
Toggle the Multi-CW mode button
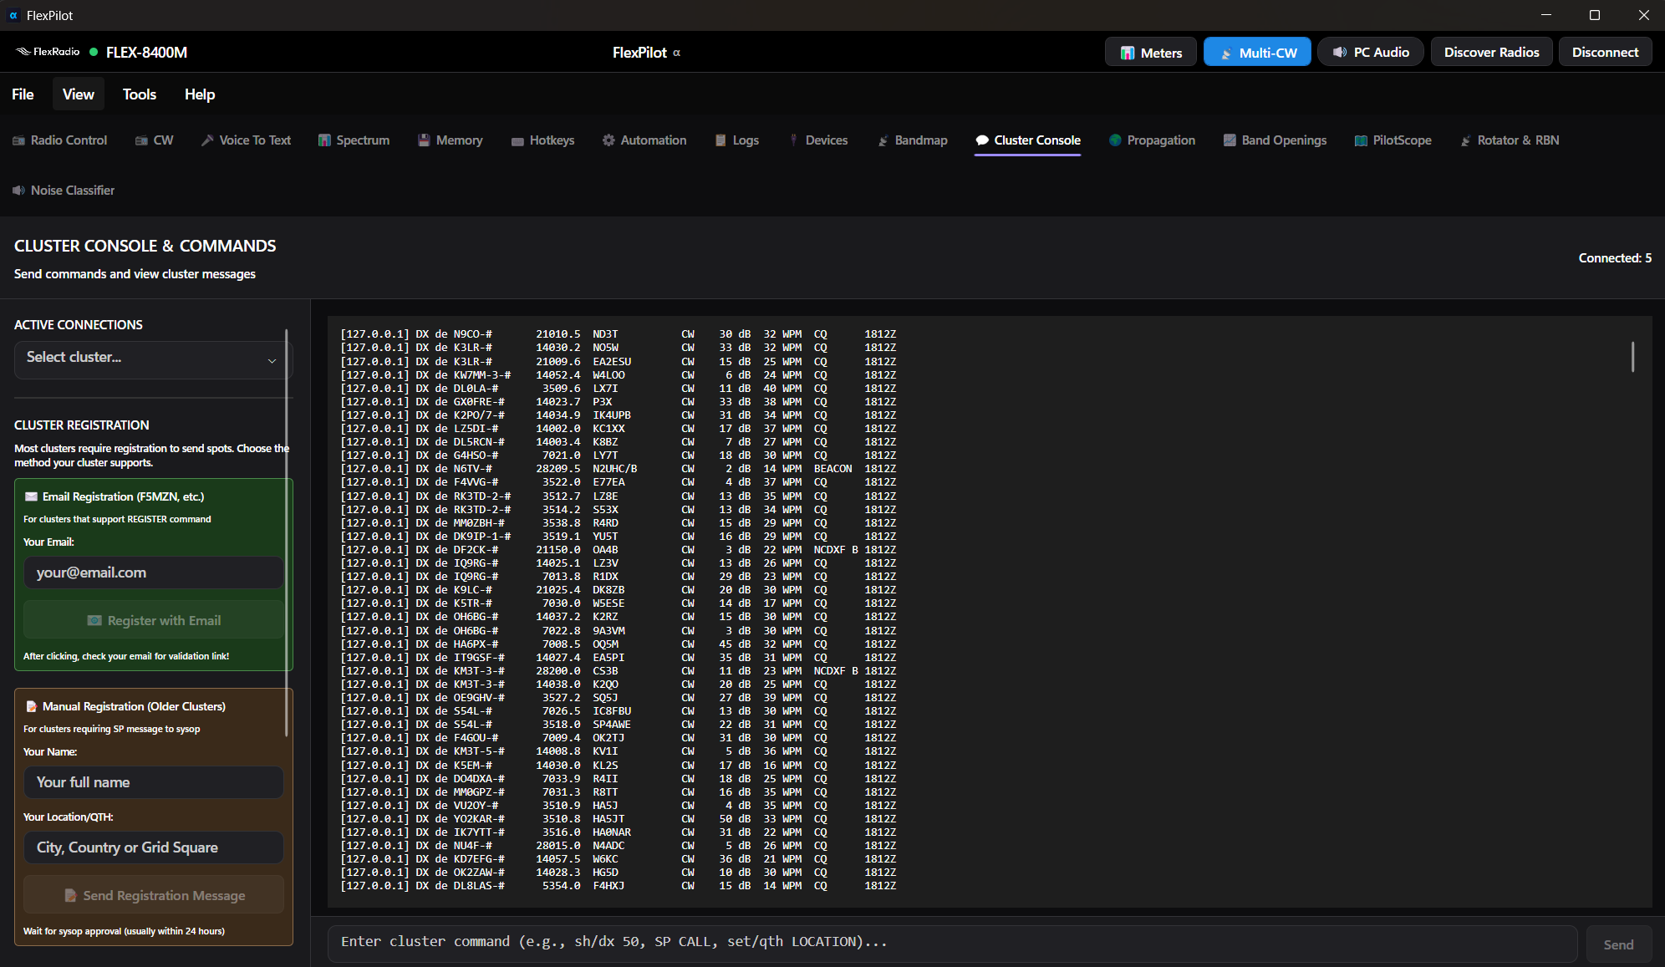coord(1257,52)
